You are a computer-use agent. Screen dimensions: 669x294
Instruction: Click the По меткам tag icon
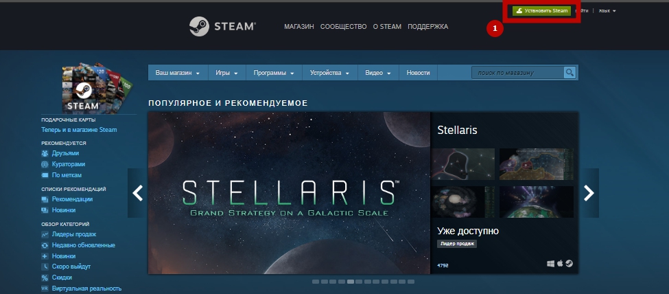[45, 175]
